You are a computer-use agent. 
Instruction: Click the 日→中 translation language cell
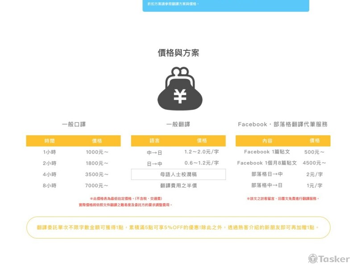coord(154,163)
